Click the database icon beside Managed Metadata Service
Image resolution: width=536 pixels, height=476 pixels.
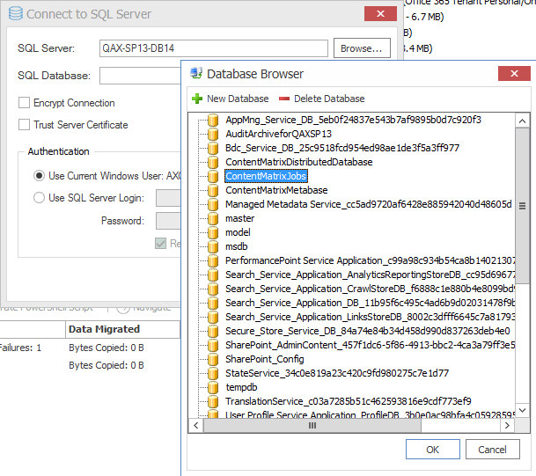213,204
